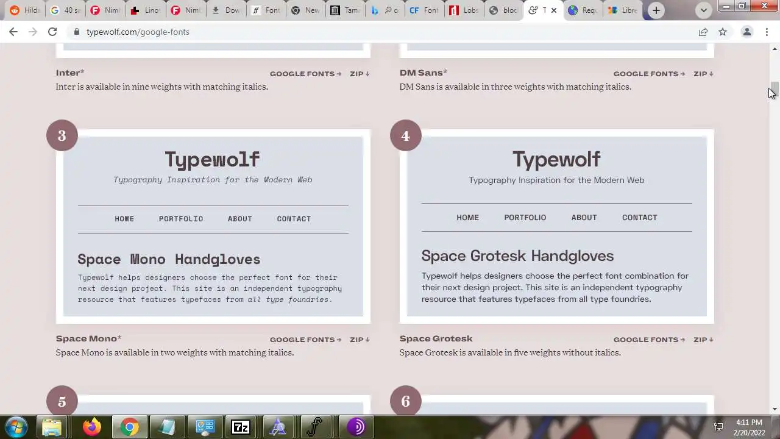Viewport: 780px width, 439px height.
Task: Open Google Fonts link for Inter
Action: coord(305,74)
